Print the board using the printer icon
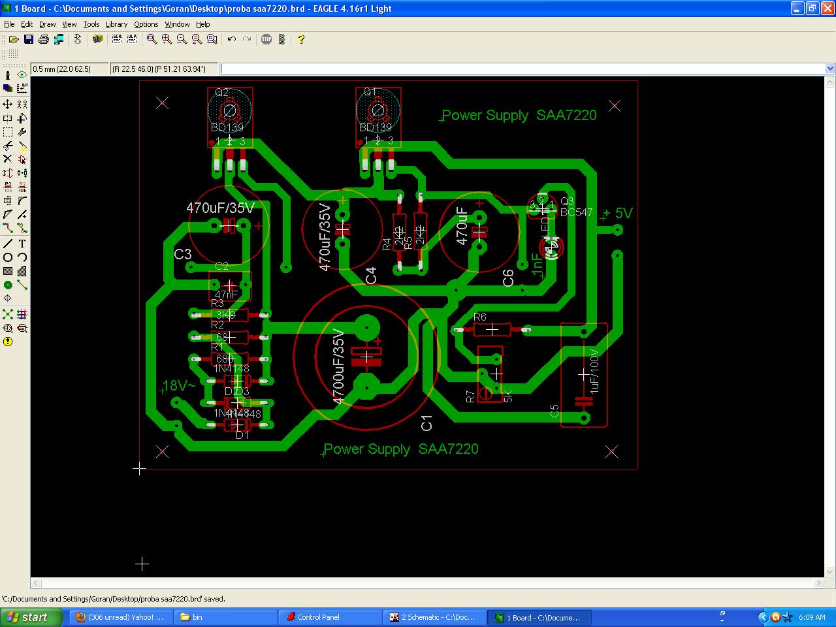This screenshot has height=627, width=836. (x=44, y=39)
